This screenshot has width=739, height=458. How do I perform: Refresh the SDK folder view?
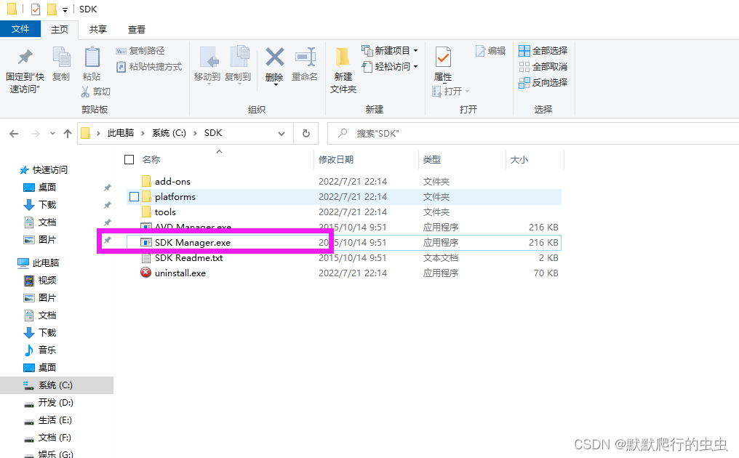click(306, 133)
